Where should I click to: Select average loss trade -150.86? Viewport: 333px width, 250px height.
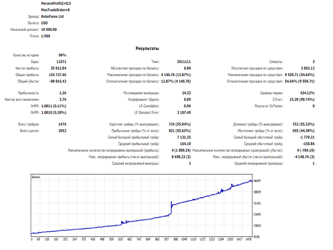click(309, 144)
